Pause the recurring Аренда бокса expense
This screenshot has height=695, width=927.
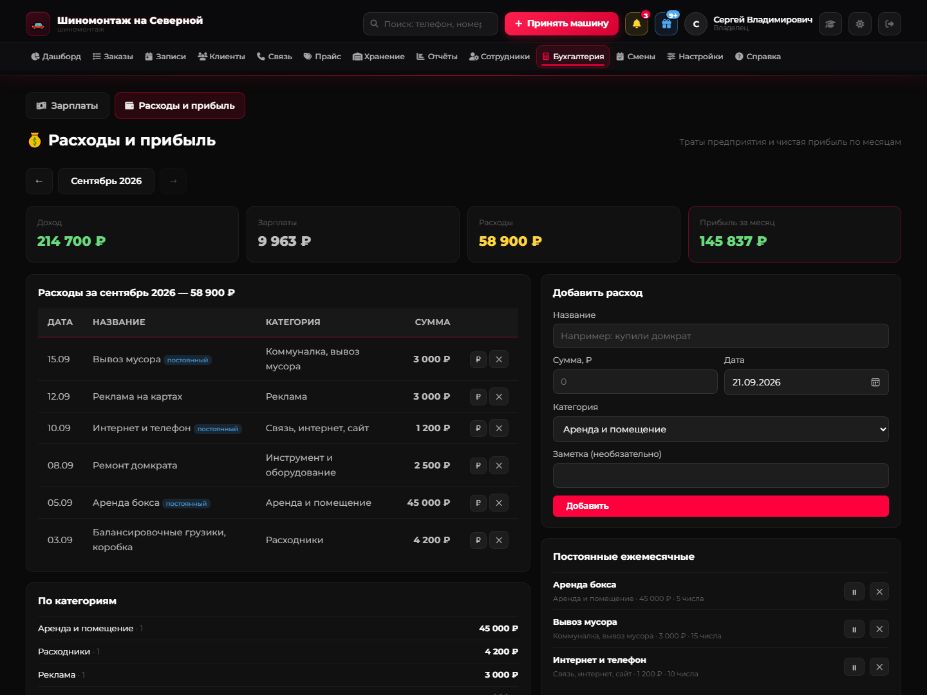(854, 591)
